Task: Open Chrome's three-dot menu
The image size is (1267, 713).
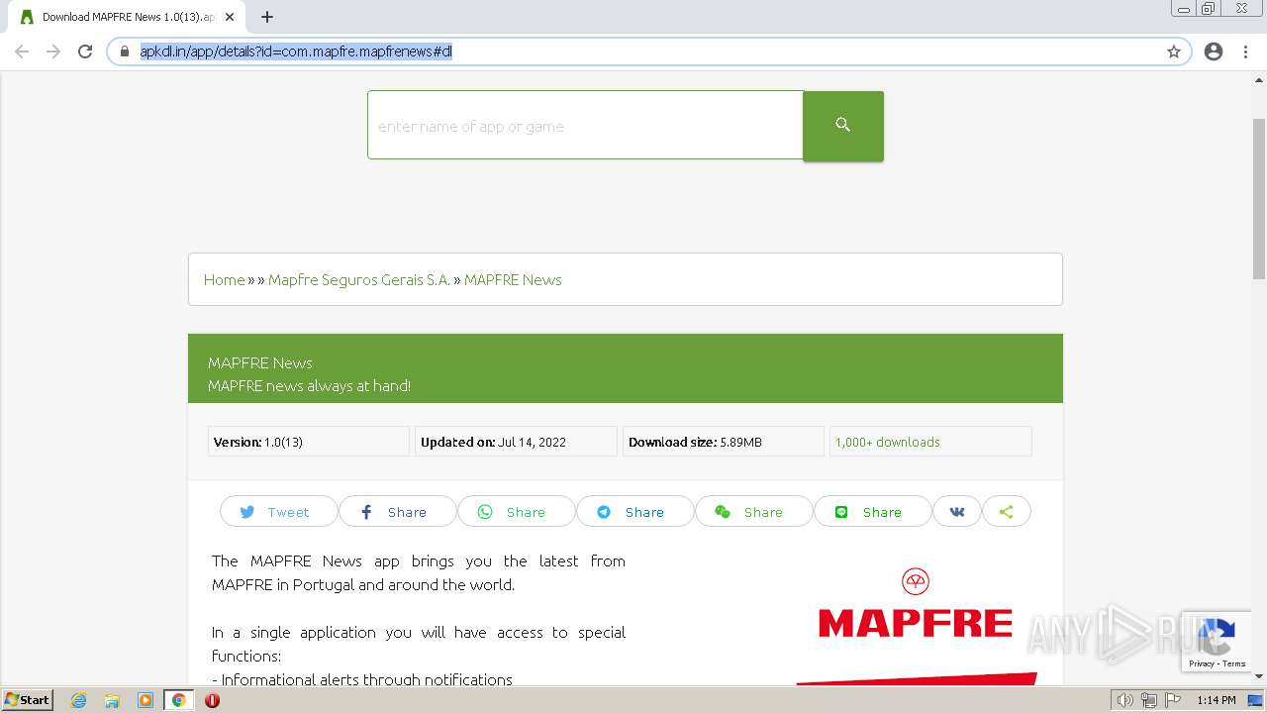Action: tap(1245, 51)
